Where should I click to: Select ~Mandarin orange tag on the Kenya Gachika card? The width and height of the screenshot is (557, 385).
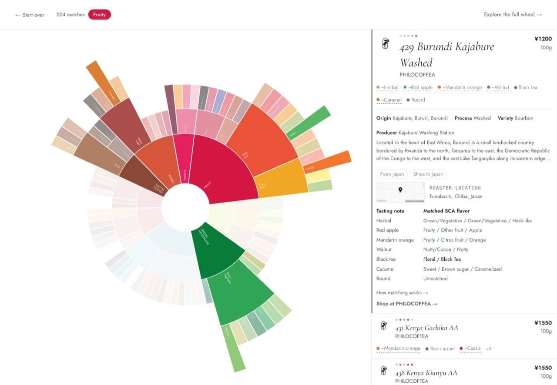pos(399,348)
